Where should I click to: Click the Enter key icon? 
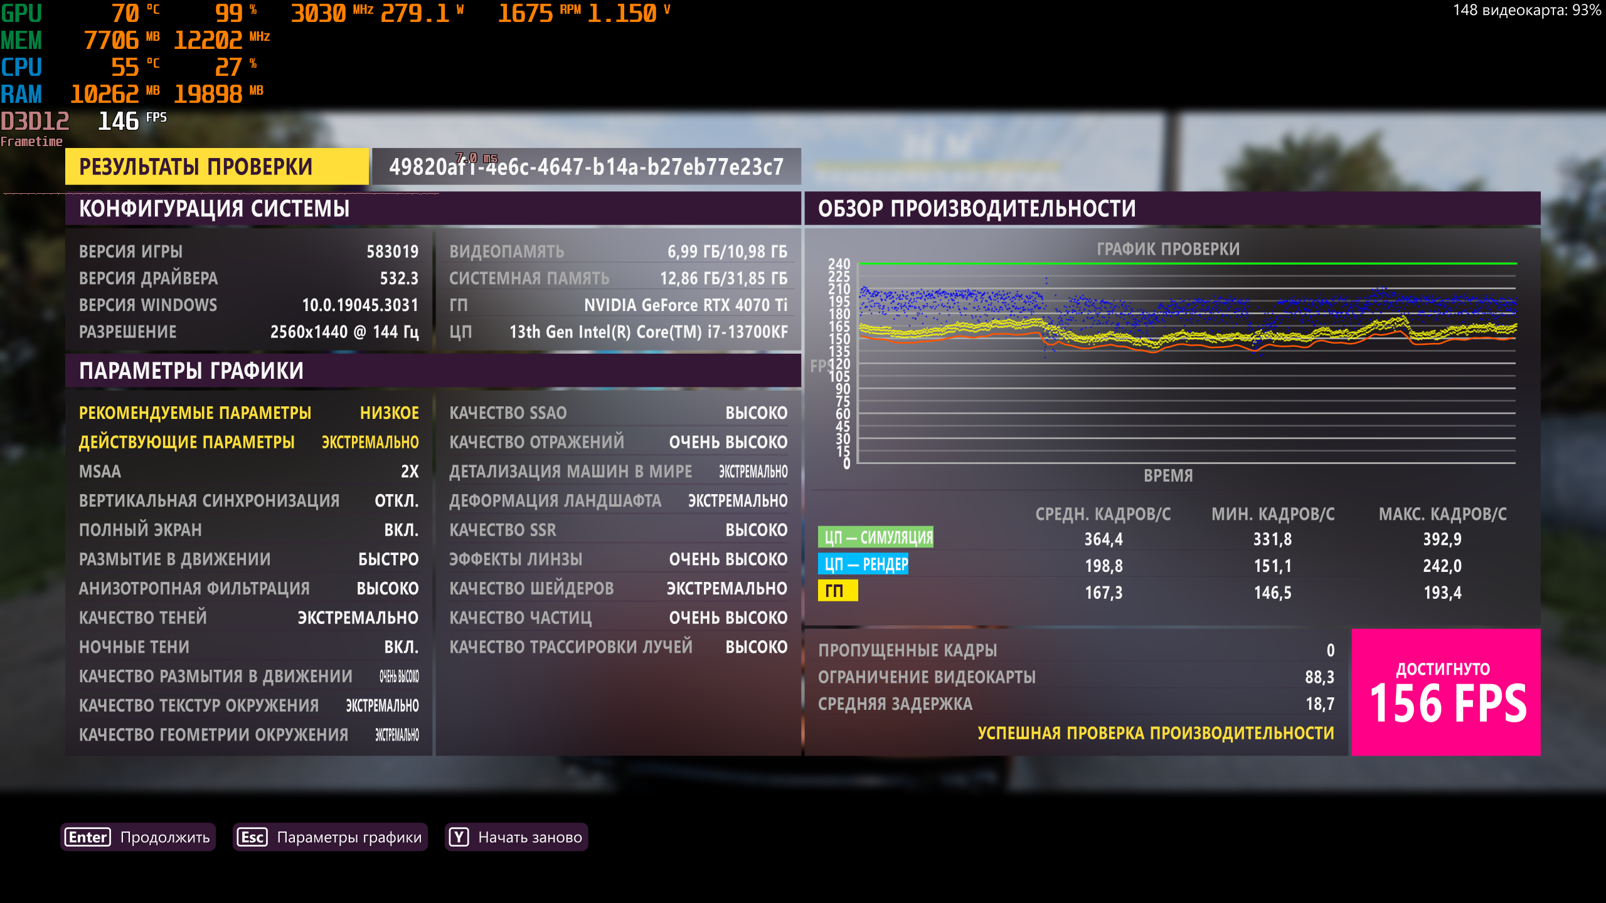[x=88, y=837]
